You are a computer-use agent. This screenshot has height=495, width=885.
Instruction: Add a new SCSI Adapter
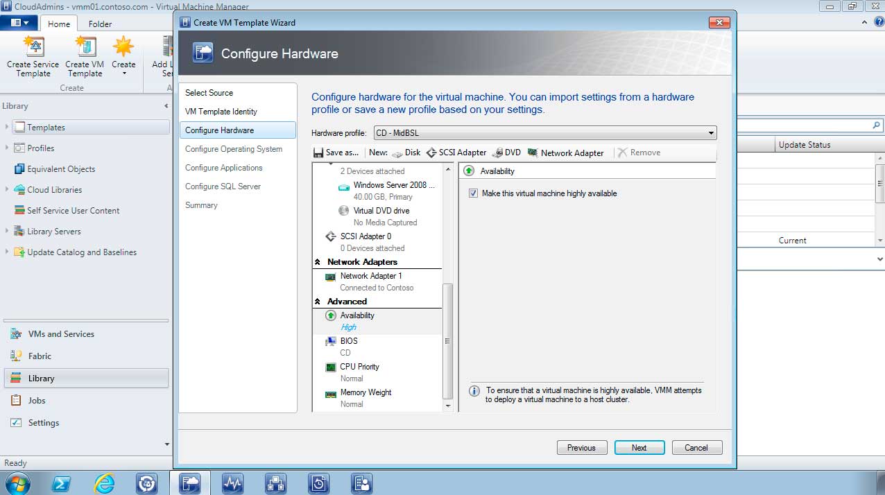pyautogui.click(x=456, y=153)
